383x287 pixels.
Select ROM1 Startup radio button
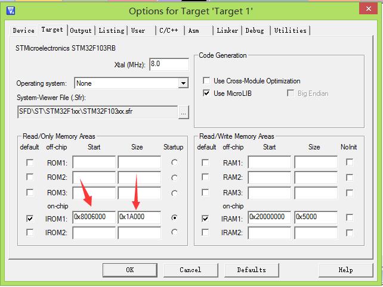pos(174,163)
